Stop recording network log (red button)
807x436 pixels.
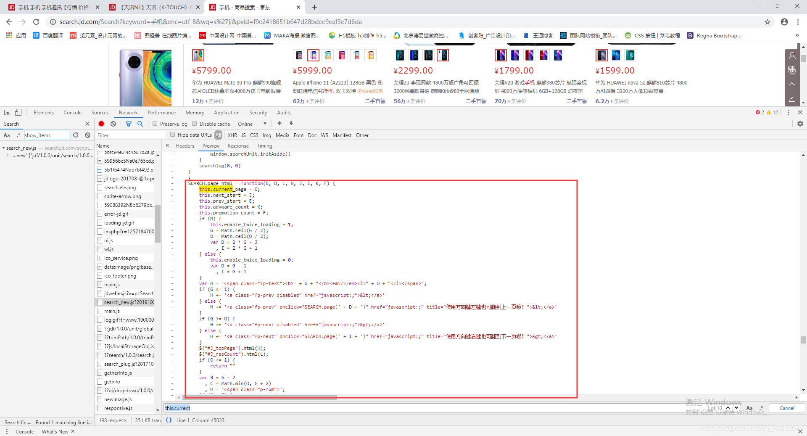tap(101, 124)
